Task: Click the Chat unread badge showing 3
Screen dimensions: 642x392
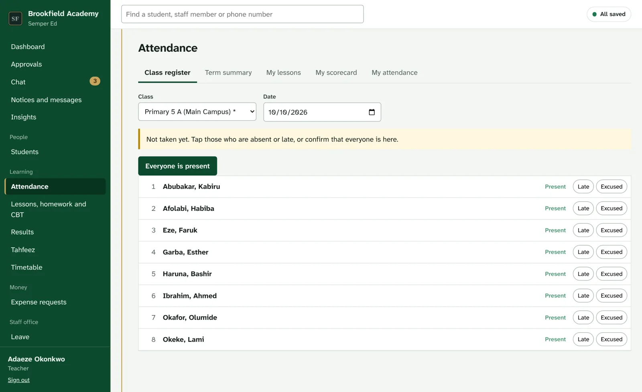Action: pos(95,81)
